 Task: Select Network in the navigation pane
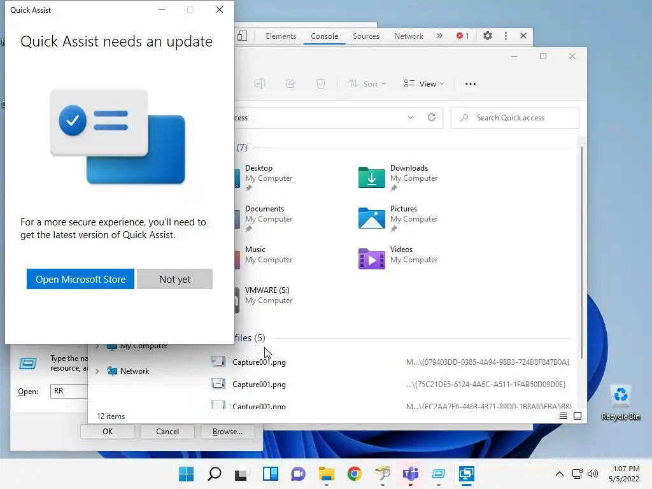(134, 371)
